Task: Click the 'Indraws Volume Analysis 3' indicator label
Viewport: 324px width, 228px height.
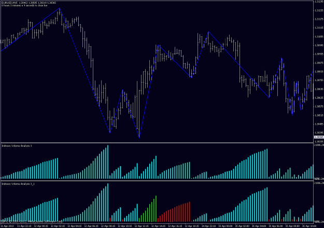Action: pos(17,146)
